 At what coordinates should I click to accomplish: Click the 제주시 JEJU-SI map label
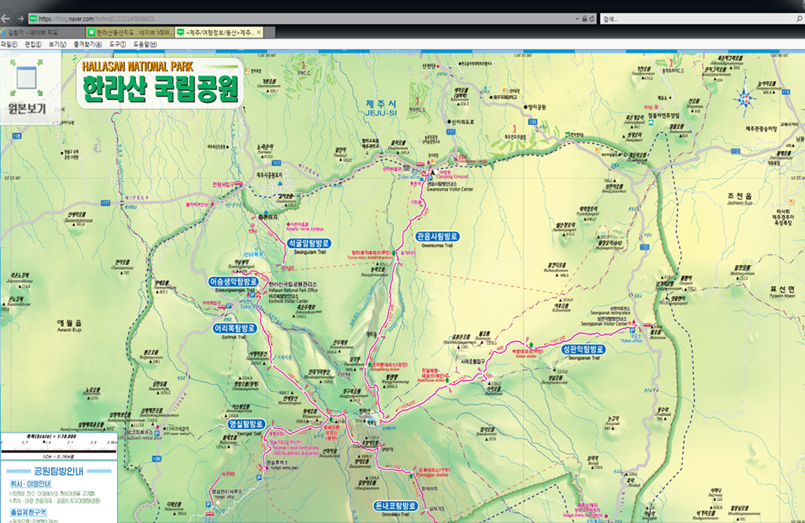[381, 108]
